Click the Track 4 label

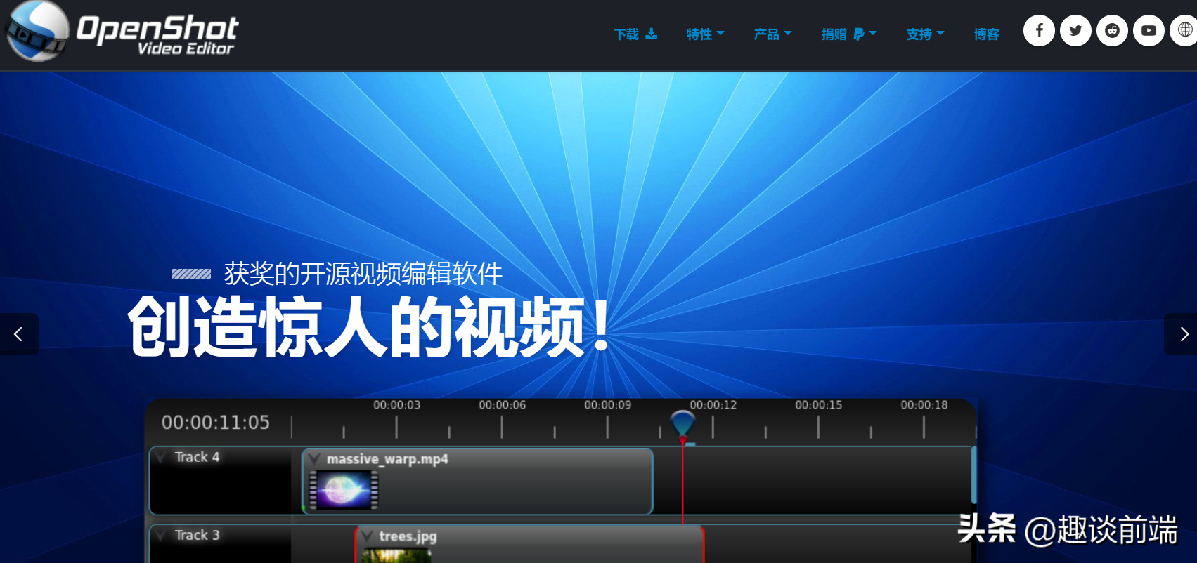tap(197, 457)
